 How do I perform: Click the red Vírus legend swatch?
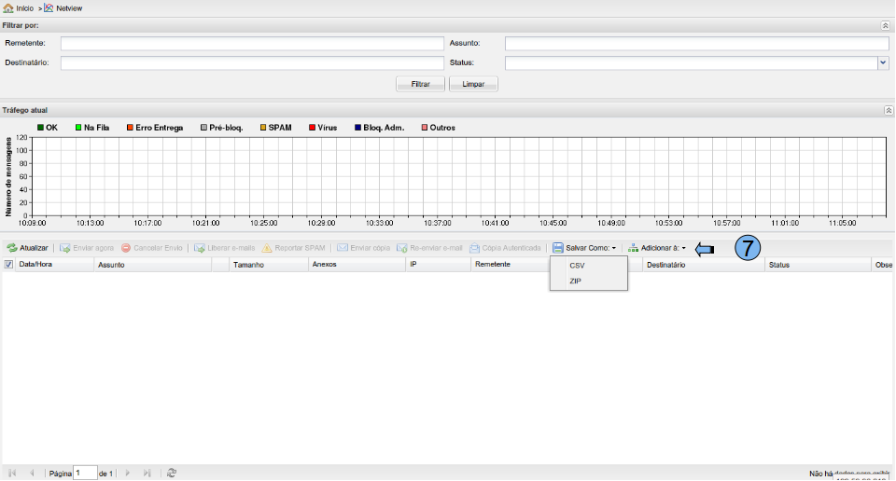313,128
